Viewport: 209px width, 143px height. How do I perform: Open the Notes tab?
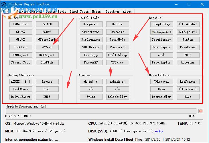coord(96,11)
